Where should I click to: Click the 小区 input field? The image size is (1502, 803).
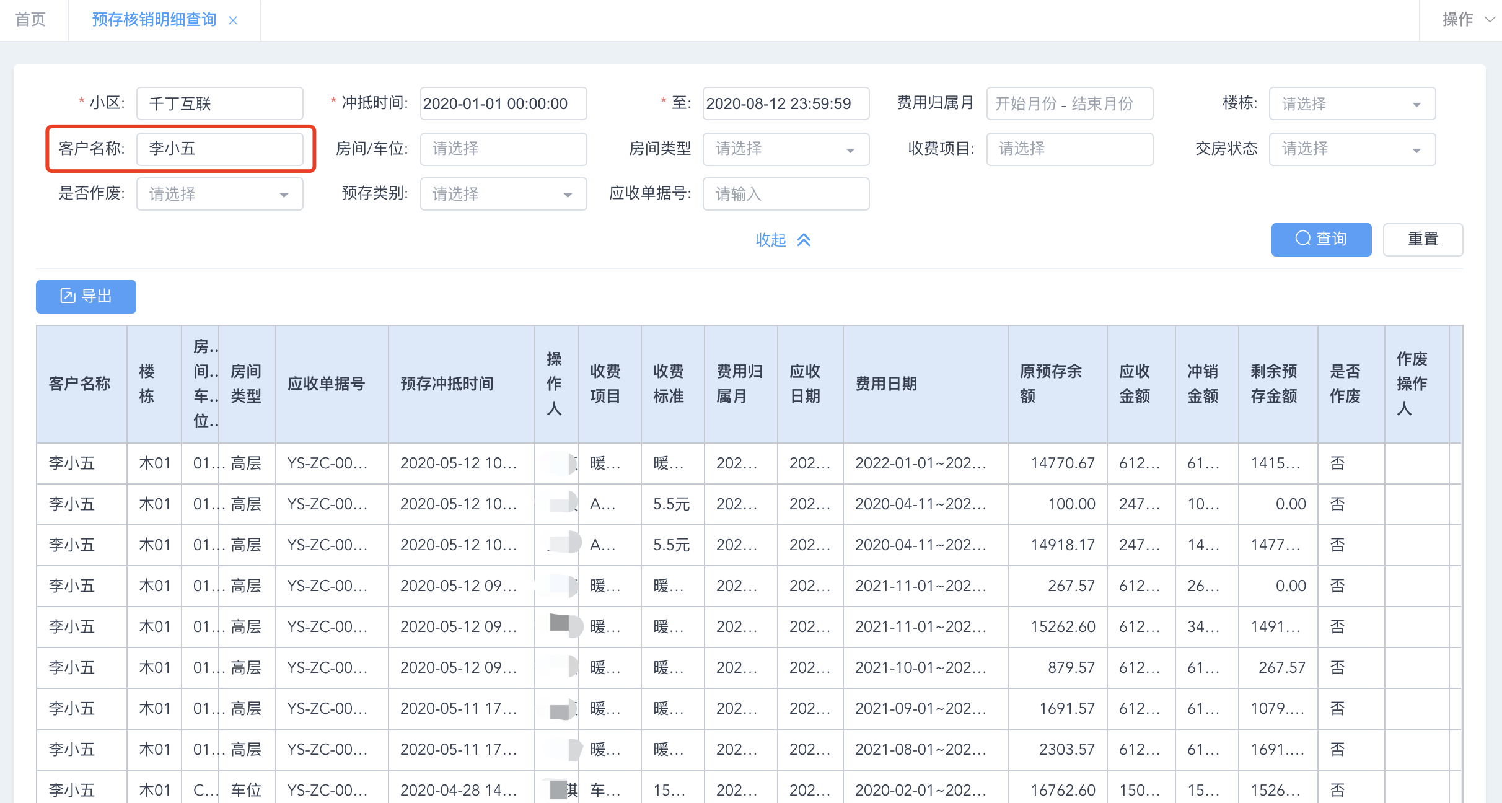tap(220, 103)
